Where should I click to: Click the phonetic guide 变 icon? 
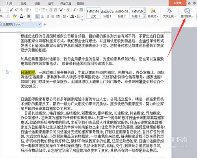coord(27,10)
